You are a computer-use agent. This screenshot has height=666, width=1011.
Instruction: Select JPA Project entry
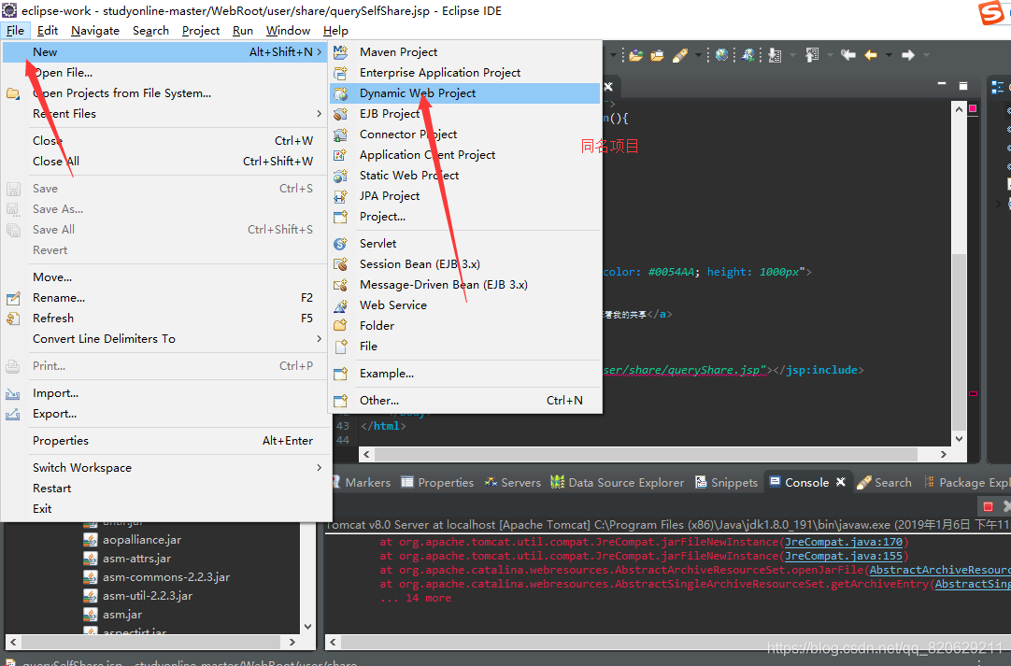click(465, 196)
